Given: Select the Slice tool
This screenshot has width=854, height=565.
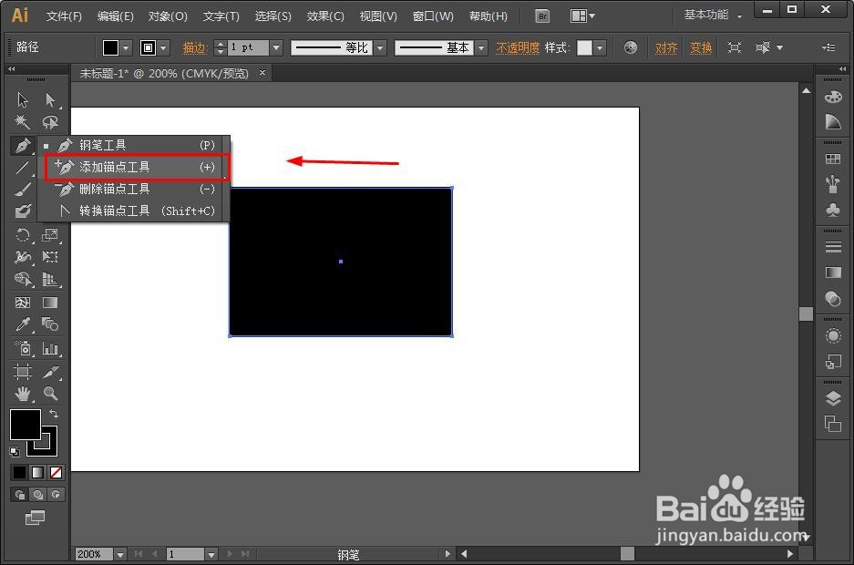Looking at the screenshot, I should [50, 372].
